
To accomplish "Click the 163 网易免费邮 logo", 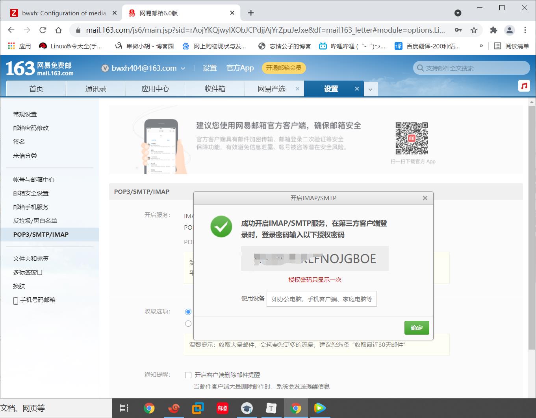I will 39,68.
